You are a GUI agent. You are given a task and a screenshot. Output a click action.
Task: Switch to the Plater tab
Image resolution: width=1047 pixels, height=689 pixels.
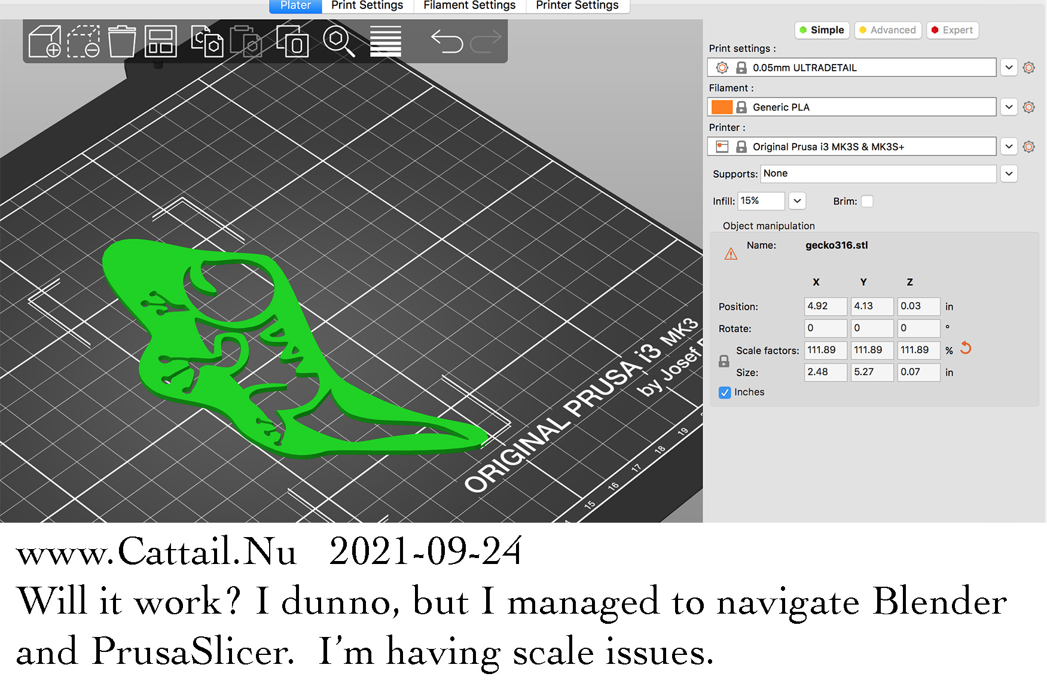tap(295, 5)
